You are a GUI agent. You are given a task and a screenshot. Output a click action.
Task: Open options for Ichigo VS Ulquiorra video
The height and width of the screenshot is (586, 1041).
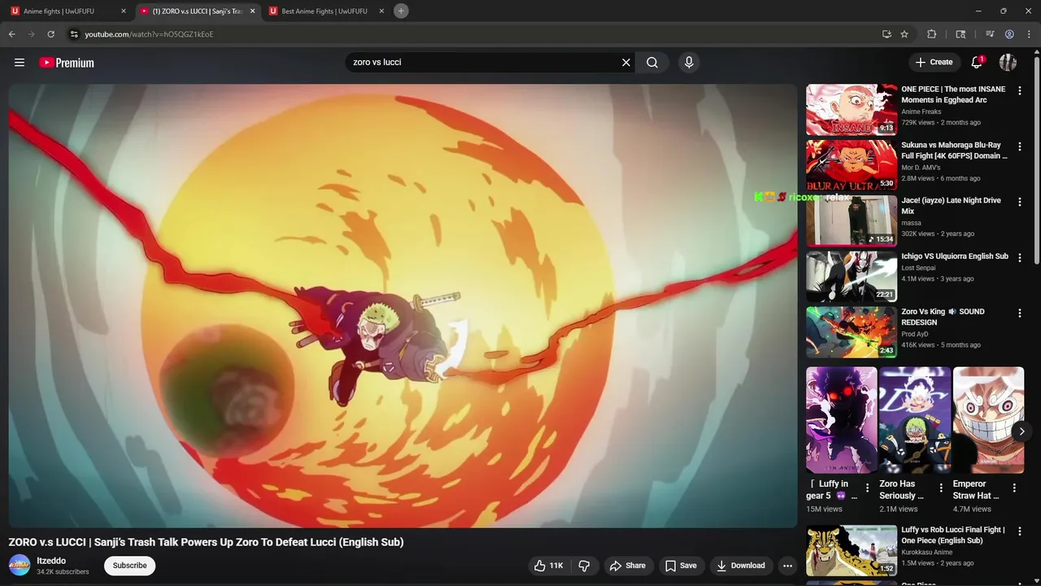(x=1019, y=258)
